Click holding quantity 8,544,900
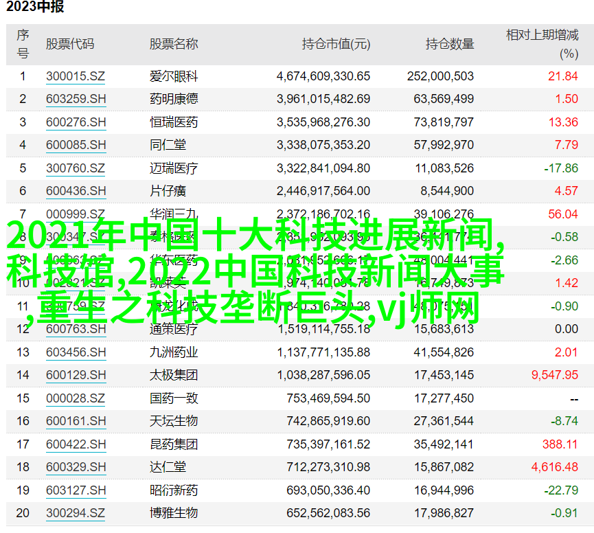Image resolution: width=594 pixels, height=533 pixels. click(447, 190)
